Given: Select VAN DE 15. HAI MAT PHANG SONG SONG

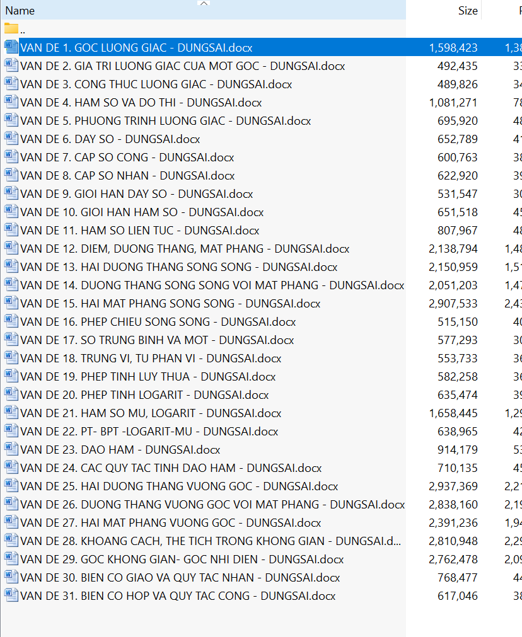Looking at the screenshot, I should click(170, 304).
